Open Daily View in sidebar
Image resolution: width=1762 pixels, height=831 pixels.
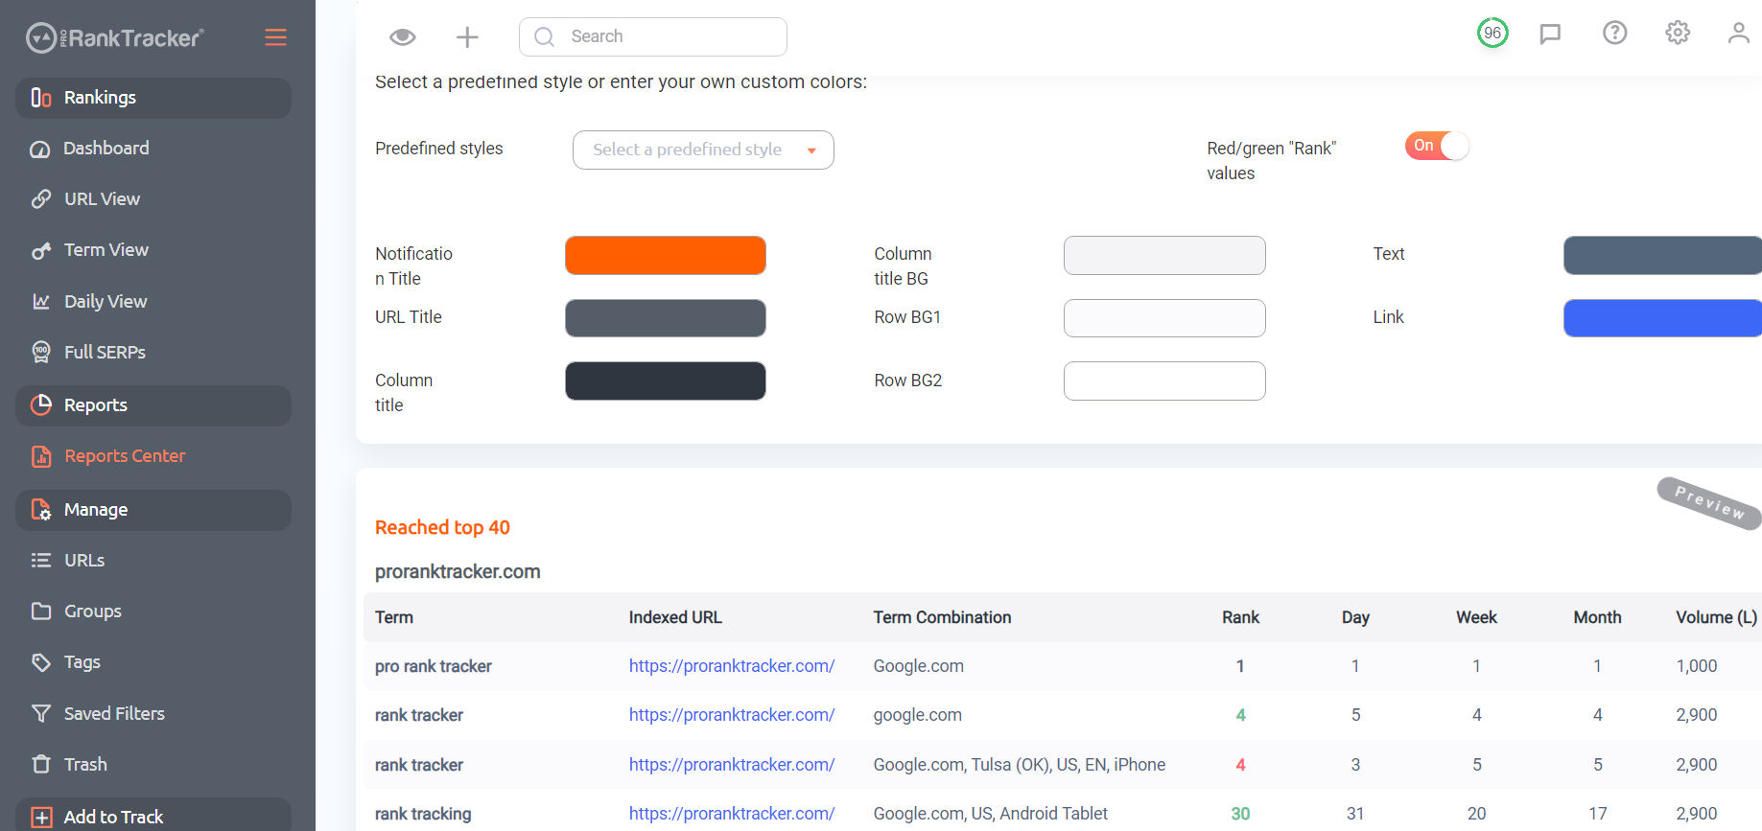click(106, 302)
